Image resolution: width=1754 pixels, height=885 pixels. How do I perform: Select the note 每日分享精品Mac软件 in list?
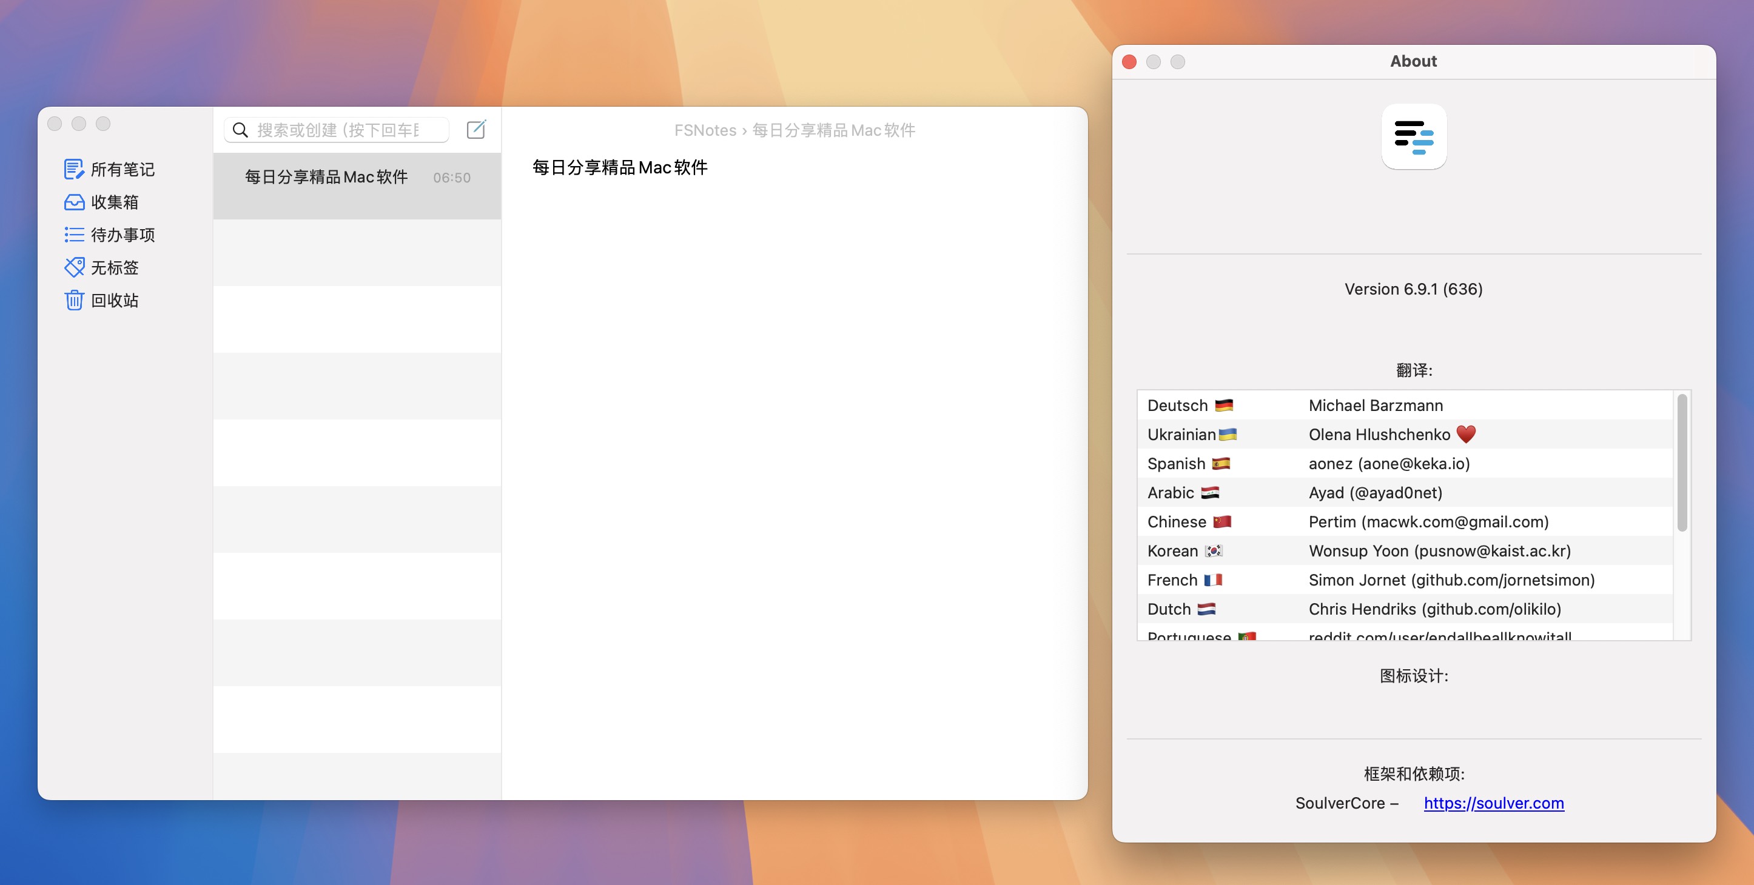pos(357,186)
